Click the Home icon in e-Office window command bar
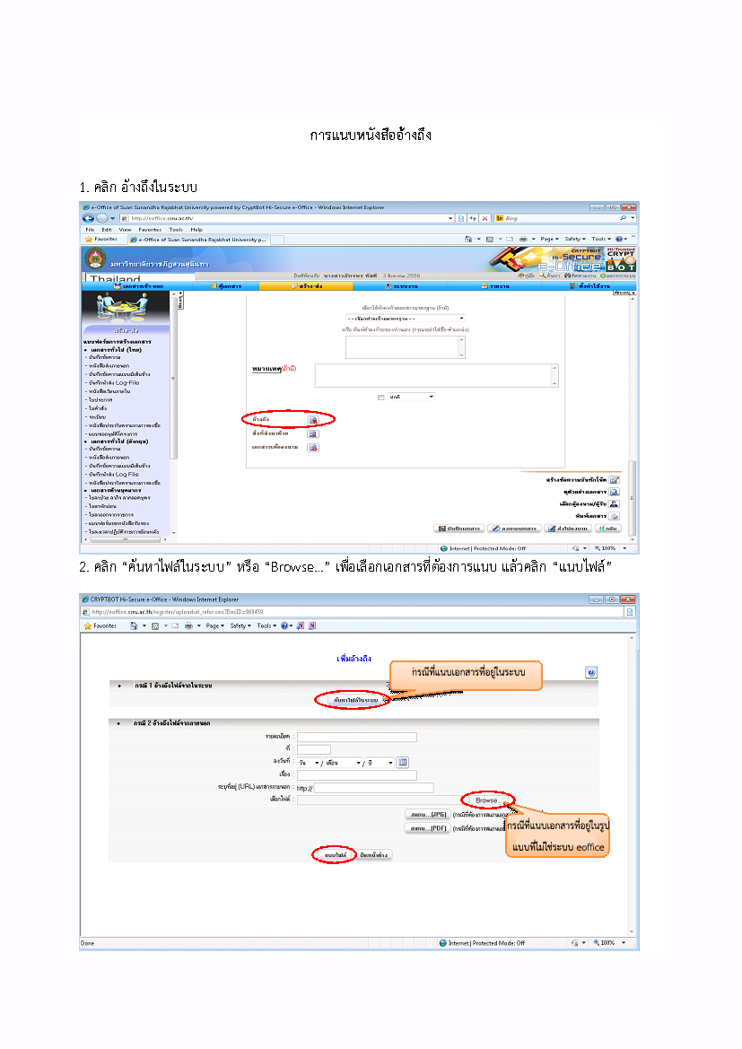 click(x=468, y=239)
